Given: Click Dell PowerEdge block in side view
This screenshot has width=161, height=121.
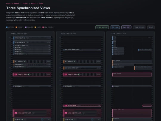Looking at the screenshot, I should [132, 62].
